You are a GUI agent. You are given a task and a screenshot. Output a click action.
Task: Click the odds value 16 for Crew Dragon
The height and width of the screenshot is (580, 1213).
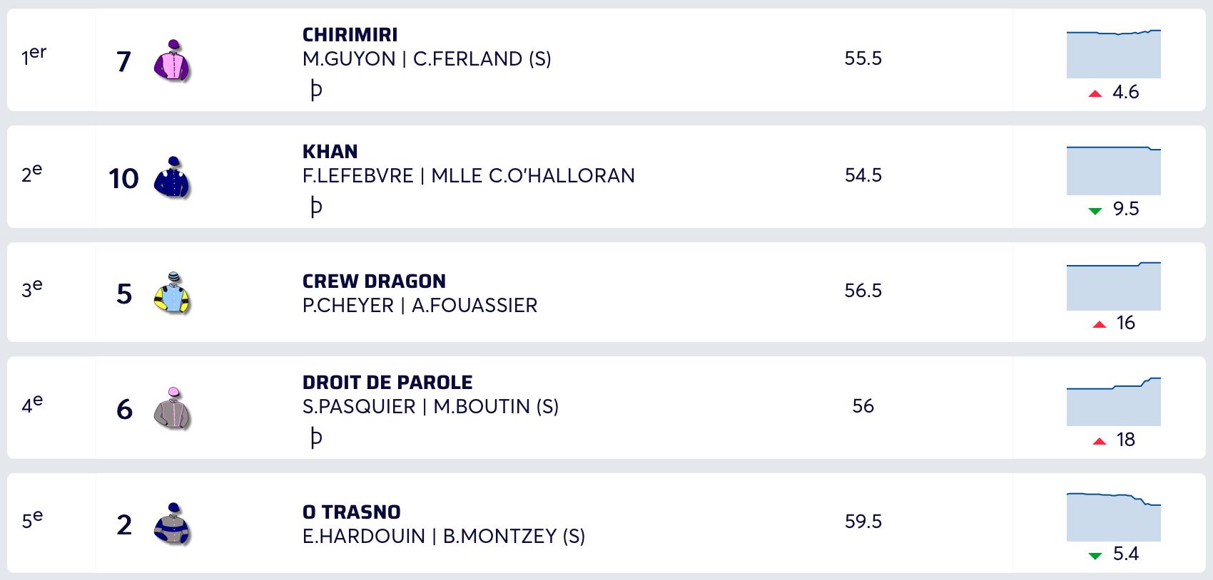pos(1126,323)
